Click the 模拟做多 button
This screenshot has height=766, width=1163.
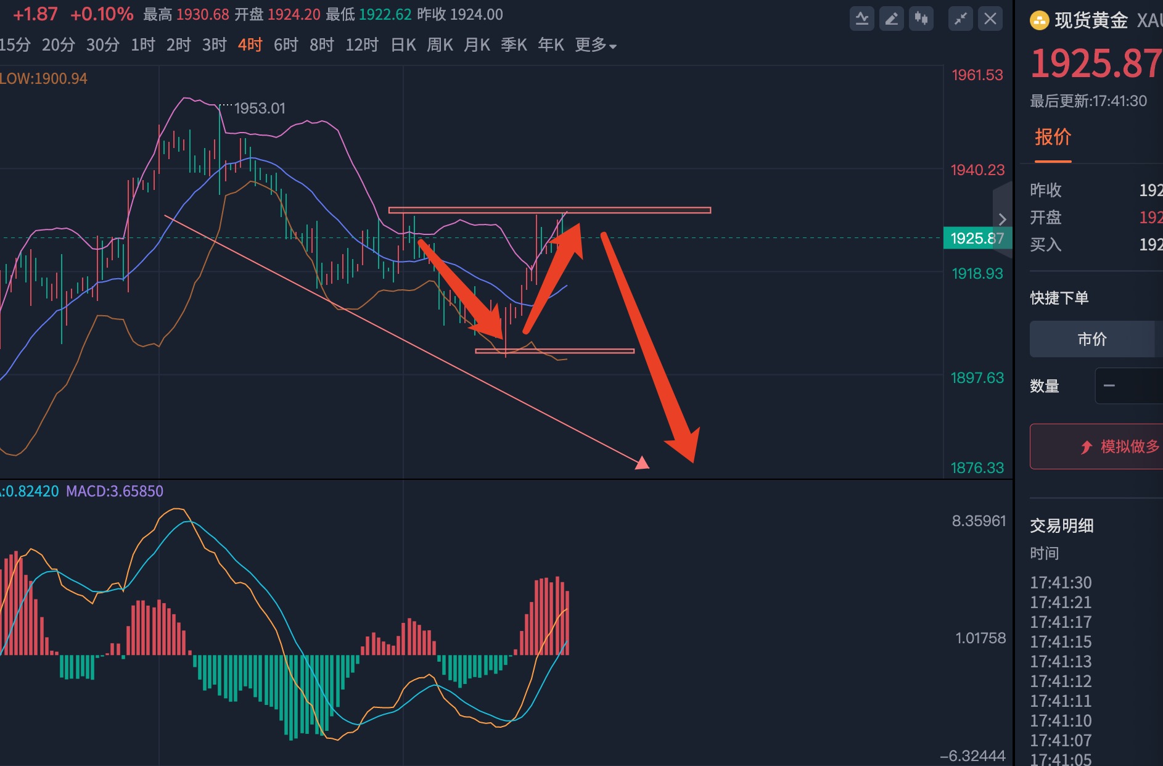(1098, 447)
